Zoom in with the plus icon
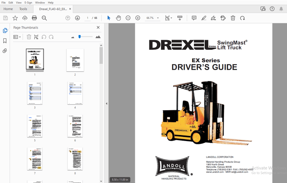The height and width of the screenshot is (183, 287). [x=137, y=18]
